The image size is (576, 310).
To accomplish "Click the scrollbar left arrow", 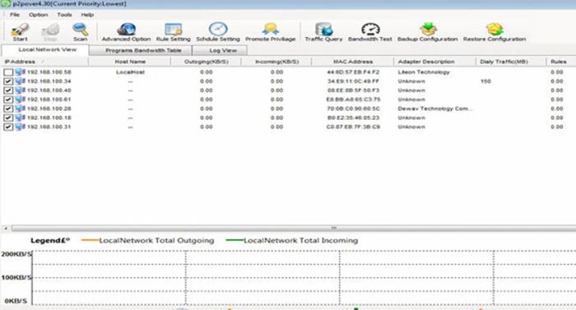I will [x=6, y=228].
